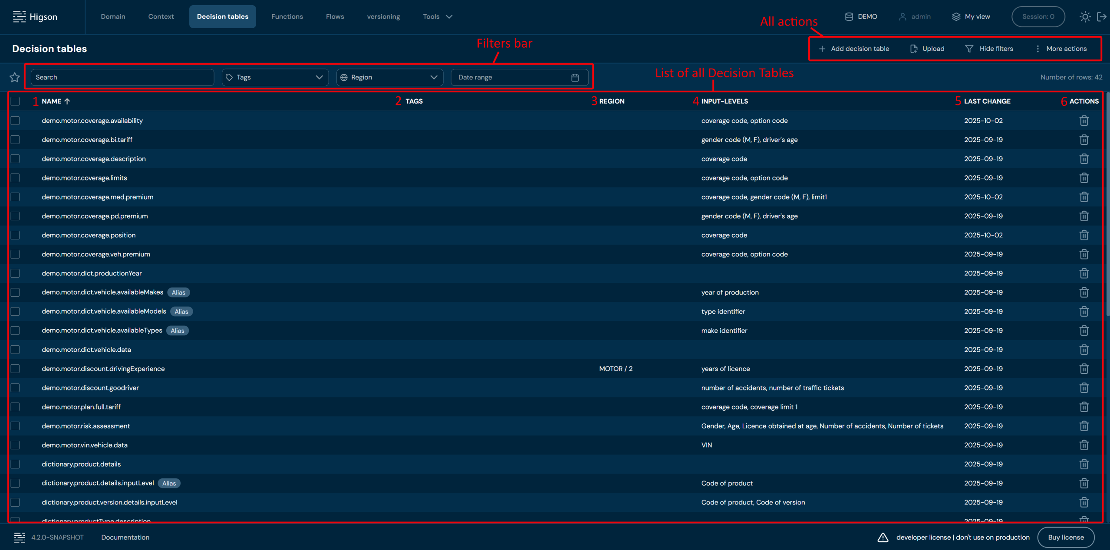1110x550 pixels.
Task: Switch to the Functions tab
Action: point(287,16)
